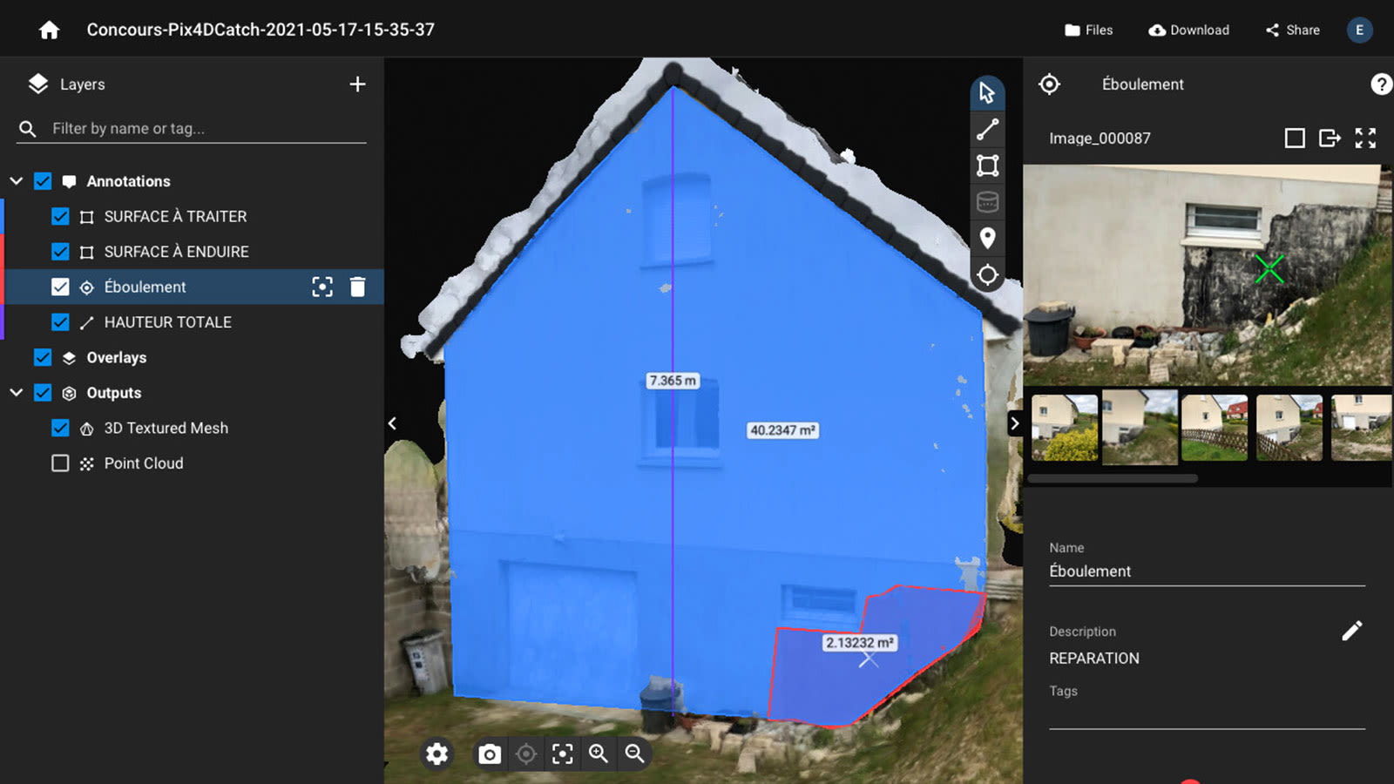Enable the Point Cloud output
This screenshot has height=784, width=1394.
[x=60, y=463]
